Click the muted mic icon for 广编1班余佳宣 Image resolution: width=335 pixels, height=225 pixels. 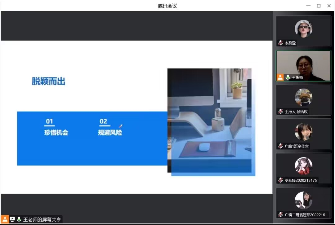pyautogui.click(x=280, y=146)
